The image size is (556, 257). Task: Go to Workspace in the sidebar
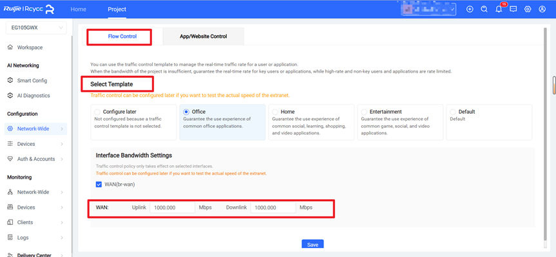click(x=30, y=48)
